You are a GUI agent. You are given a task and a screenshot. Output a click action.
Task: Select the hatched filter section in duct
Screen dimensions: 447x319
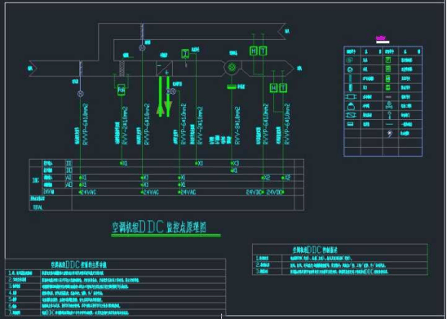(122, 69)
